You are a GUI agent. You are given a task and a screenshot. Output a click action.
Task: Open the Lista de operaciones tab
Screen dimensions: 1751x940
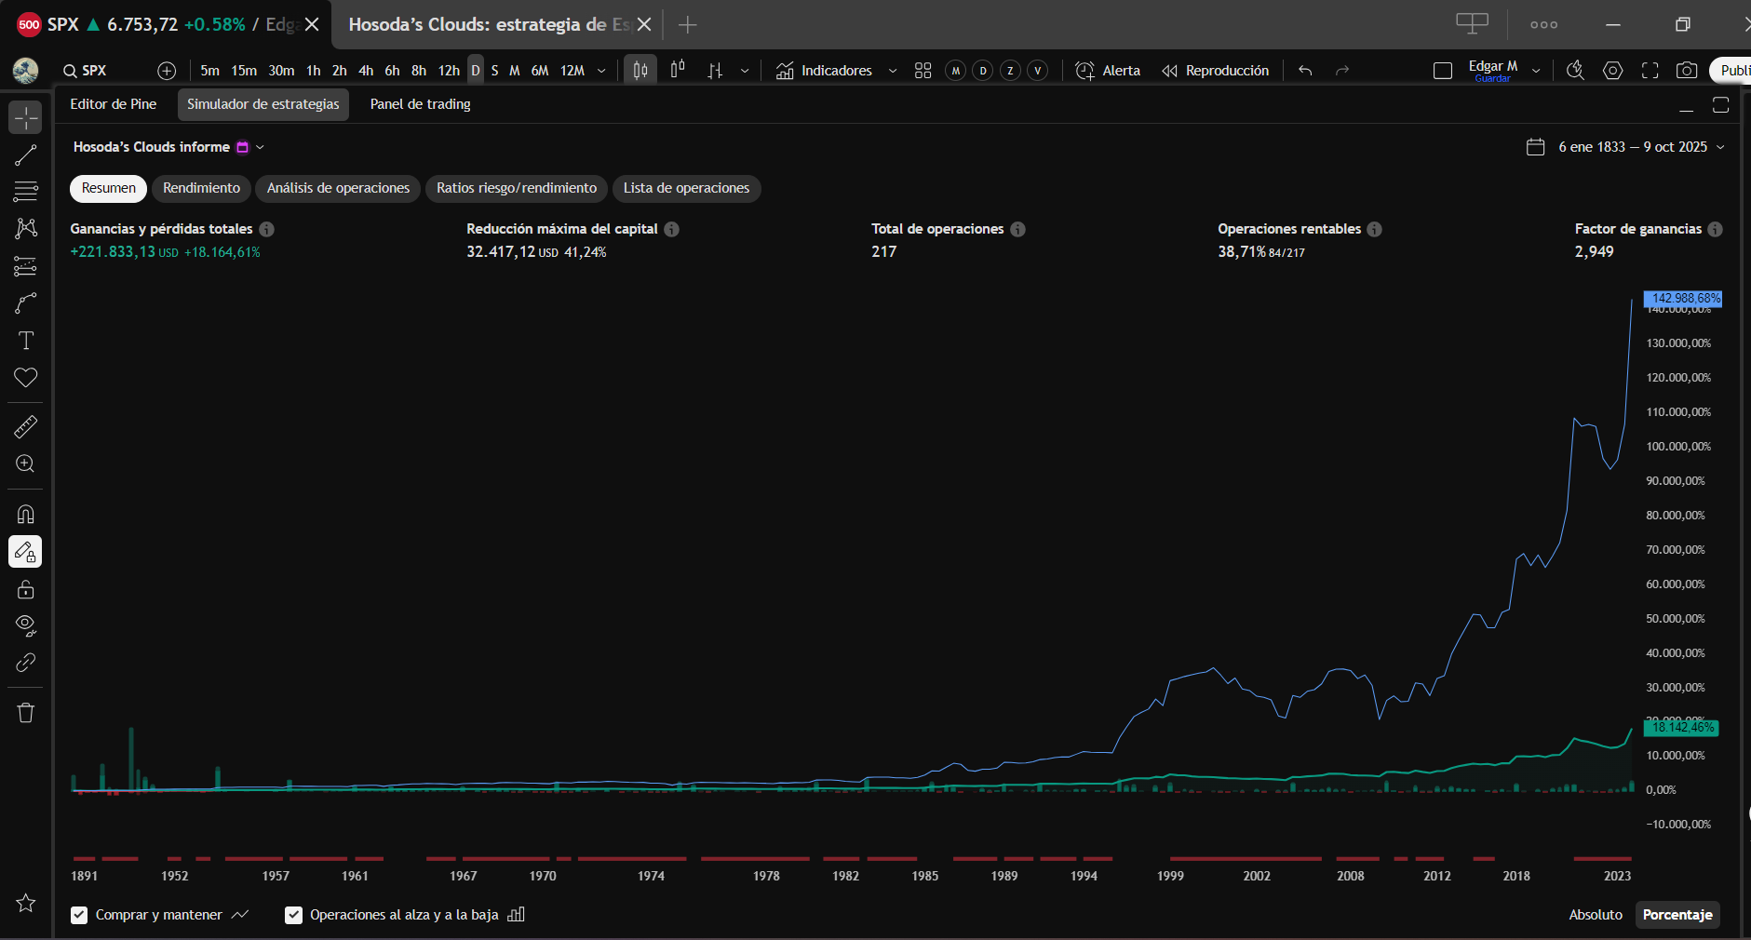pos(686,188)
